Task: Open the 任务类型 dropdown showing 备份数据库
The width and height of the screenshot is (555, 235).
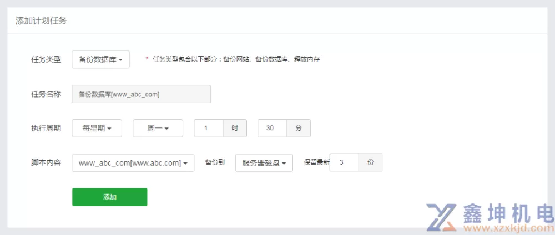Action: [x=100, y=59]
